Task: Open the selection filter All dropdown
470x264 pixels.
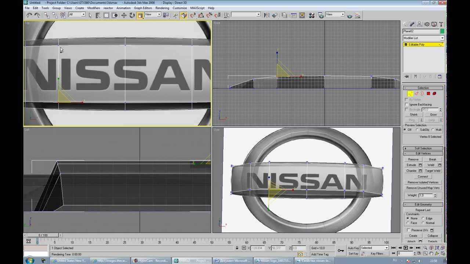Action: (77, 15)
